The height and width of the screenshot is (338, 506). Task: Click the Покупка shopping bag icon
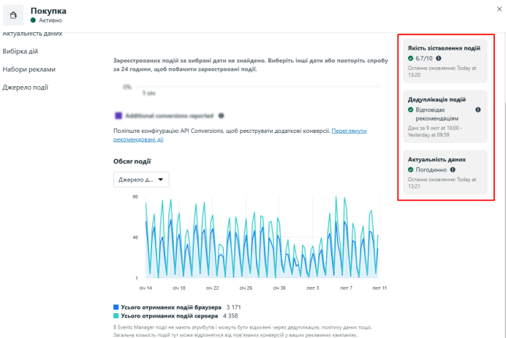tap(13, 15)
